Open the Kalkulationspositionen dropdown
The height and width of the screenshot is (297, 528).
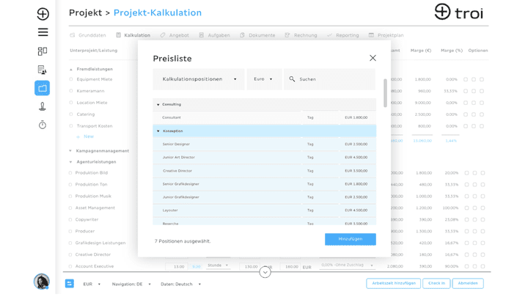click(199, 79)
